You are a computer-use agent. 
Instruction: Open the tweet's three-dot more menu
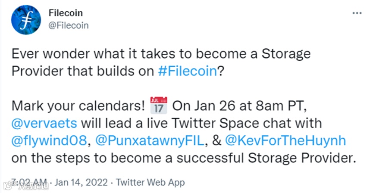click(x=357, y=14)
